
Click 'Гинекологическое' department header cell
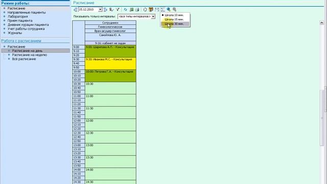coord(110,27)
